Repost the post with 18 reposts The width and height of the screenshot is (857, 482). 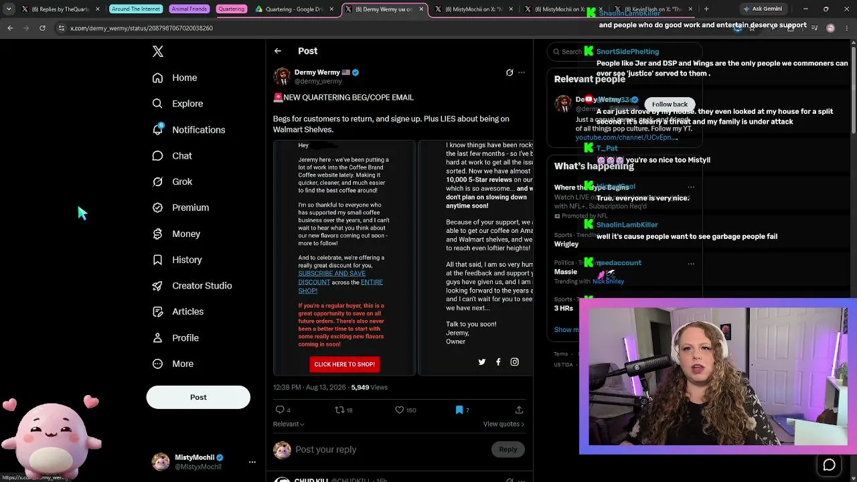pyautogui.click(x=339, y=410)
